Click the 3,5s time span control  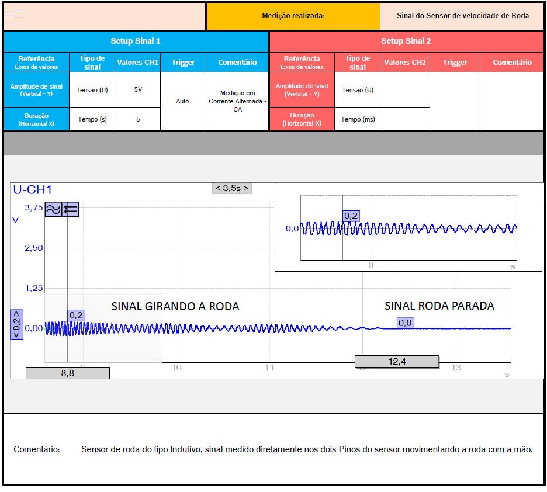tap(232, 188)
